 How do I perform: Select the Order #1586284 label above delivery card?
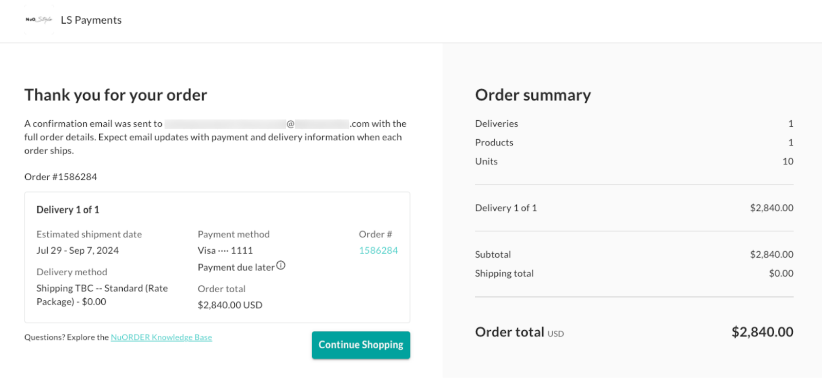pos(61,176)
